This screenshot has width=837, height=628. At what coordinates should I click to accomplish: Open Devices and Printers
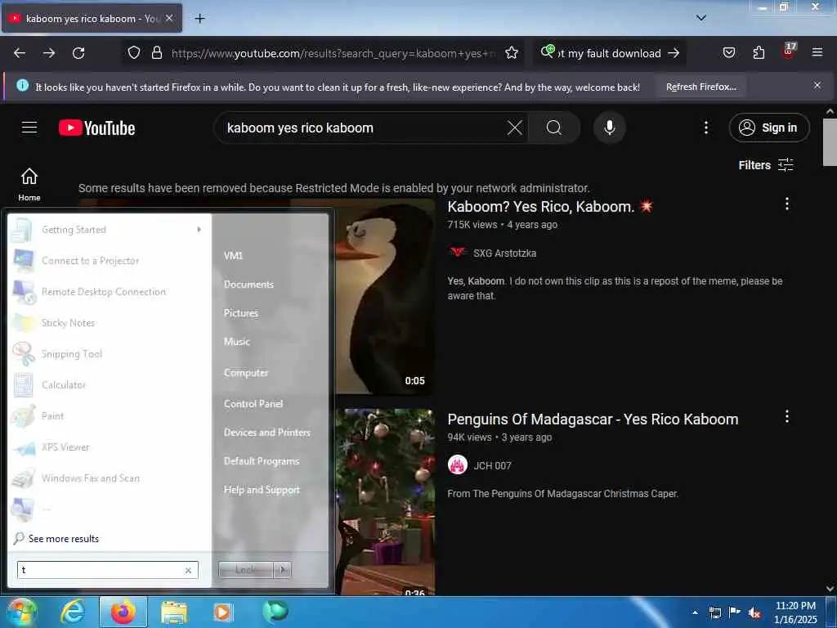coord(267,432)
